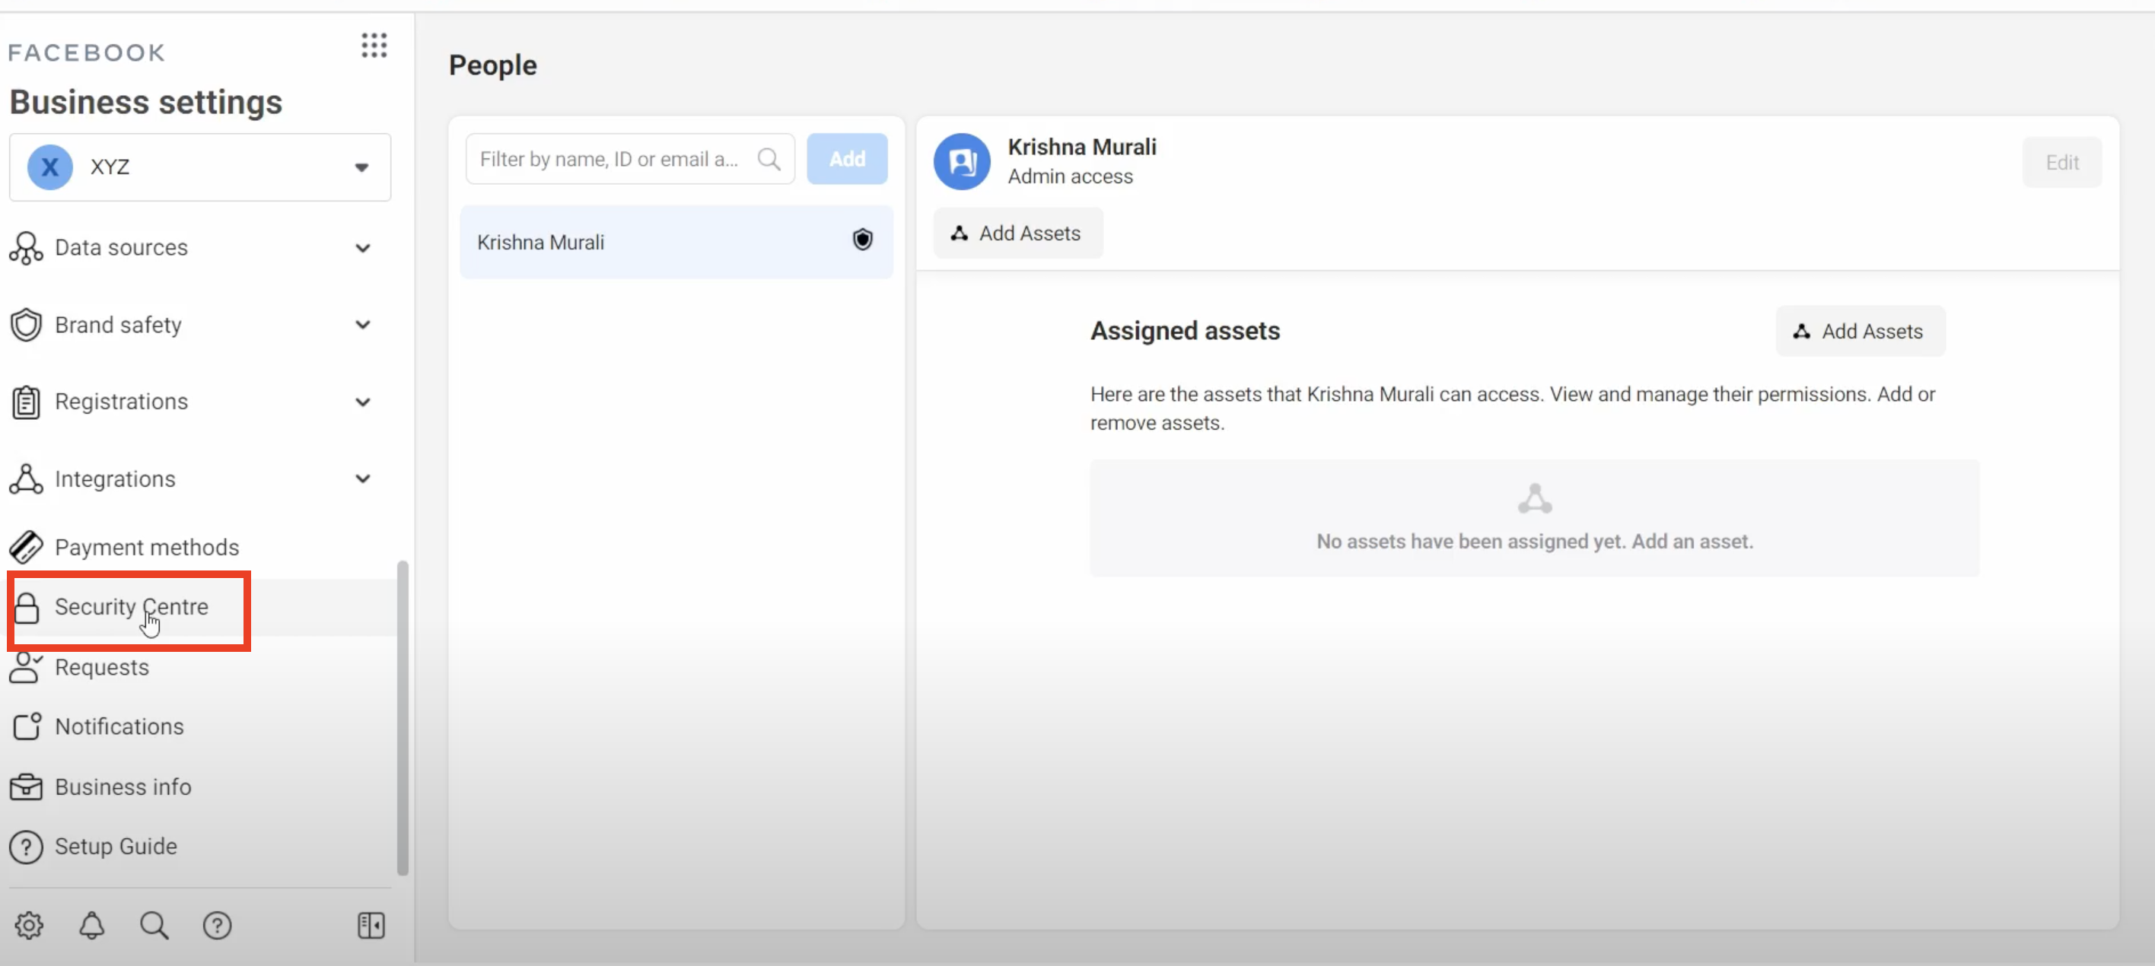The width and height of the screenshot is (2155, 966).
Task: Click Krishna Murali profile avatar
Action: pyautogui.click(x=962, y=161)
